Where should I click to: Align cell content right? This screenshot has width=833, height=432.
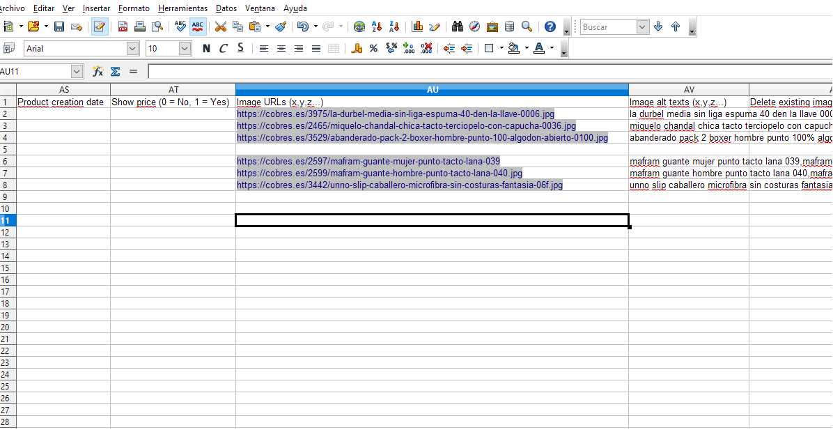pyautogui.click(x=299, y=48)
